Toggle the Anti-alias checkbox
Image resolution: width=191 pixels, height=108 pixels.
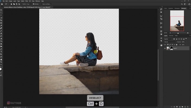(x=34, y=4)
